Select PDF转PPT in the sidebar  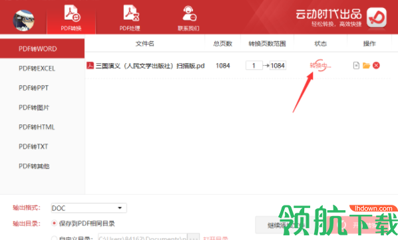tap(33, 88)
